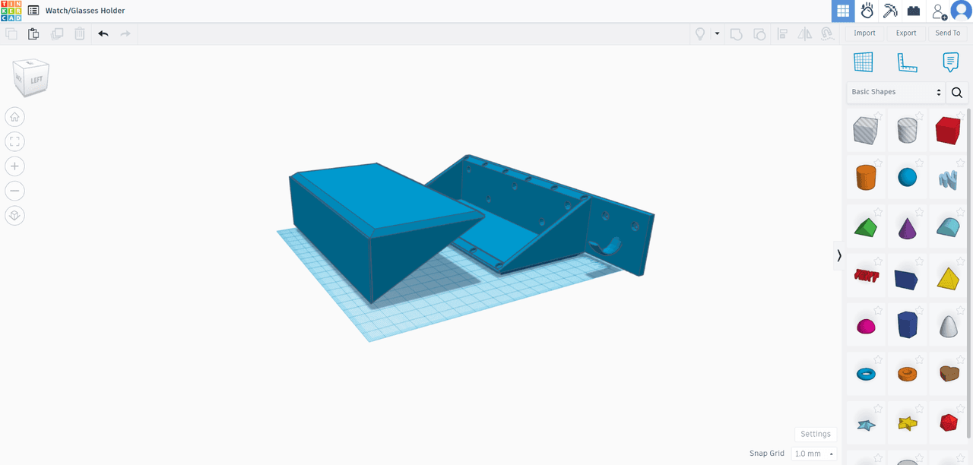This screenshot has width=973, height=465.
Task: Open the Basic Shapes category dropdown
Action: [x=895, y=92]
